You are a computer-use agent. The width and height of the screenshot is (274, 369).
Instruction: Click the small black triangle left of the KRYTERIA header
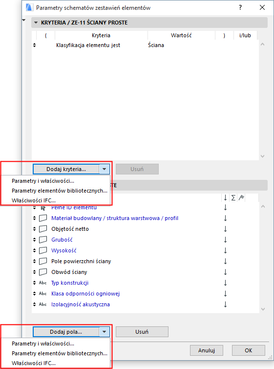pos(24,20)
